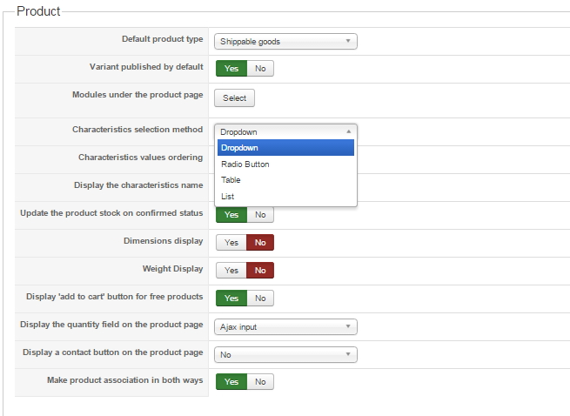Click Yes for Variant published by default

click(231, 68)
